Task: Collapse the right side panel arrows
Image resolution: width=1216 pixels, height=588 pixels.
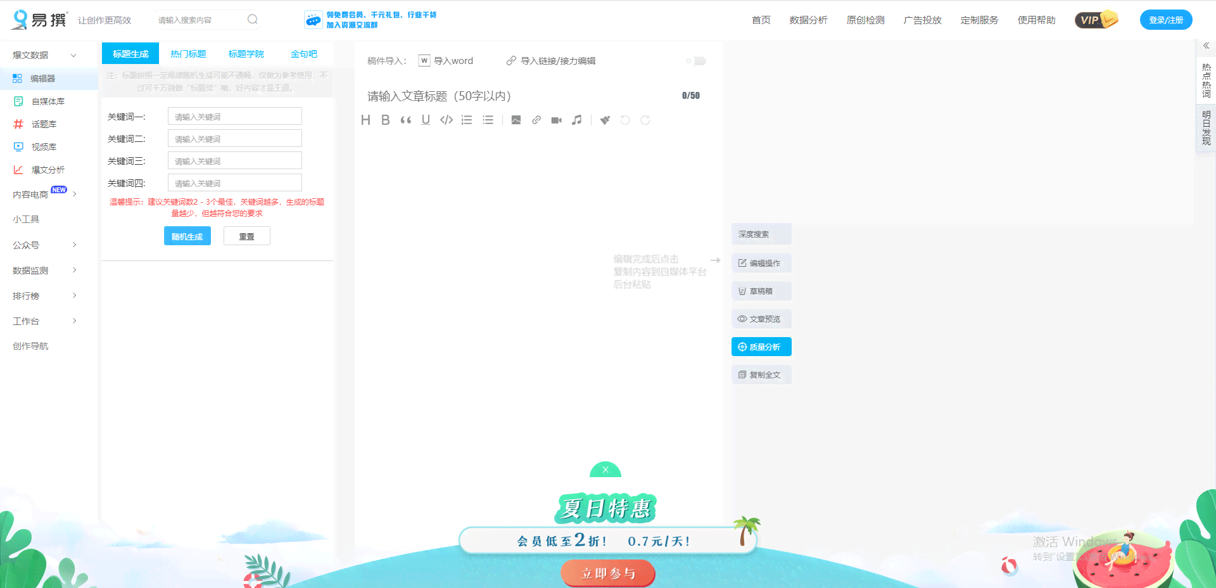Action: [1206, 46]
